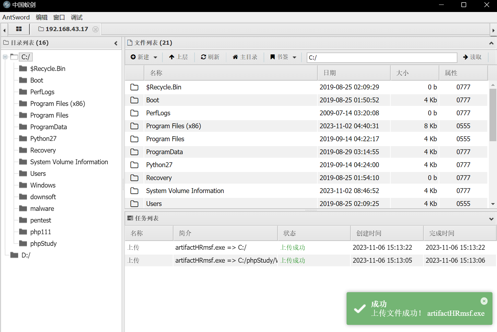Sort file list by 日期 column
The width and height of the screenshot is (497, 332).
354,73
